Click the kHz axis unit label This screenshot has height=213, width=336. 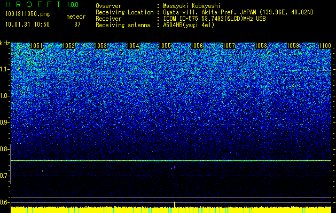5,43
